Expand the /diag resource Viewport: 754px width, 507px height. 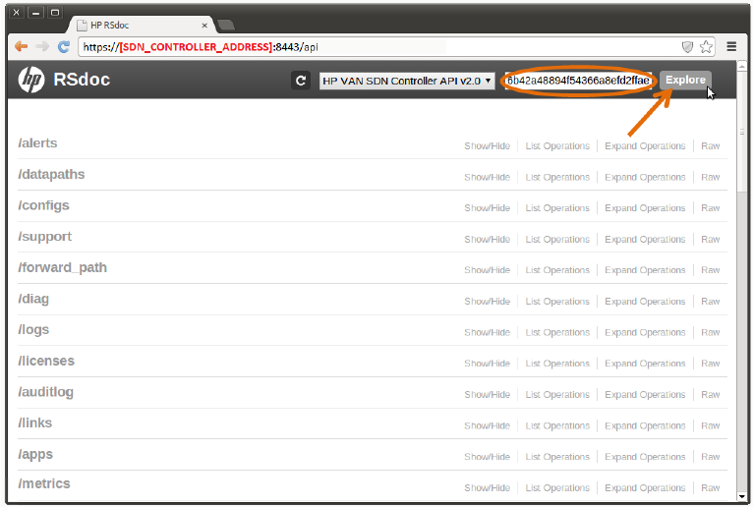tap(33, 299)
